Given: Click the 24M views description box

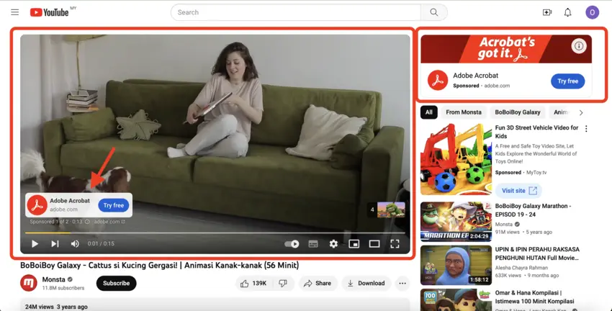Looking at the screenshot, I should pyautogui.click(x=215, y=305).
